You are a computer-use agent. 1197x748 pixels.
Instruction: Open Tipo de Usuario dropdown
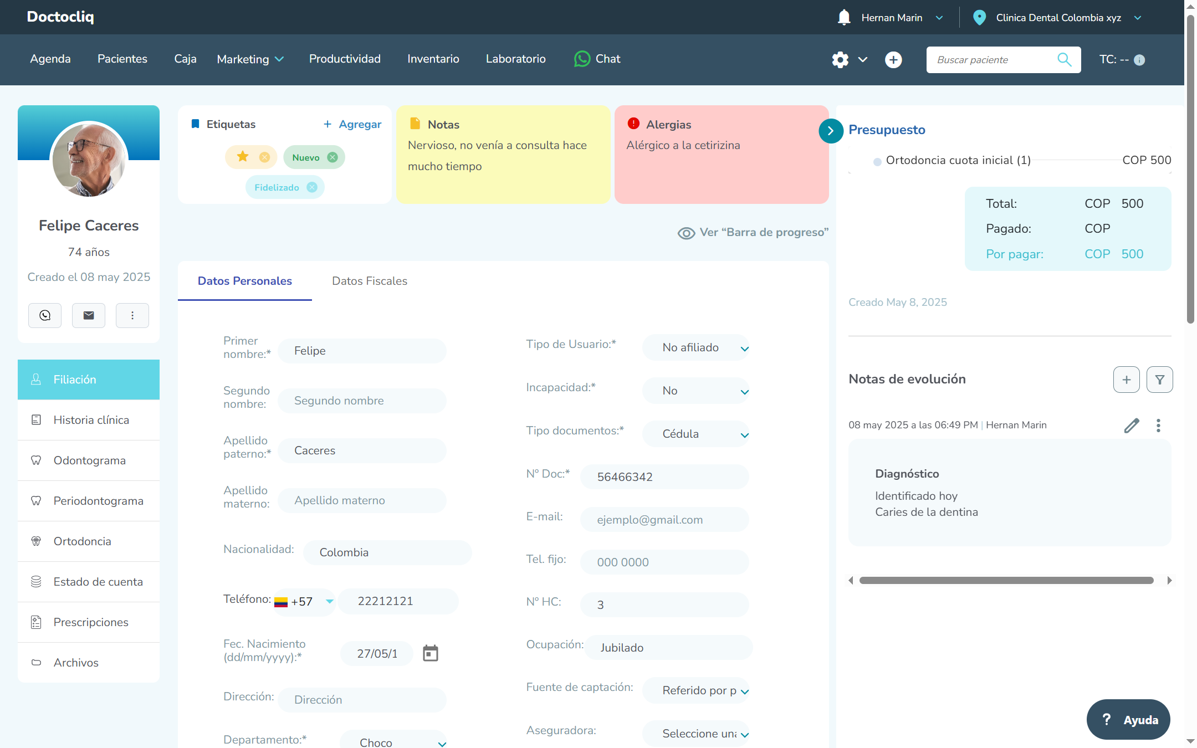click(696, 347)
